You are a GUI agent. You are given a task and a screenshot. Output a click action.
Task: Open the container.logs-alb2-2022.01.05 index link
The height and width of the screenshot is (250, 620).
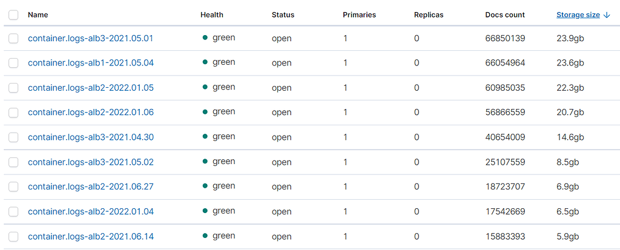pyautogui.click(x=91, y=88)
